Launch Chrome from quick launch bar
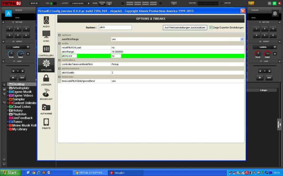The image size is (283, 176). [34, 173]
